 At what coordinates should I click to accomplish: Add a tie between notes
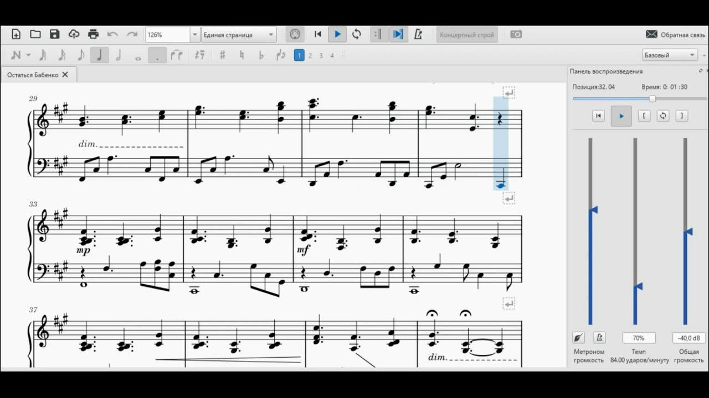point(177,55)
